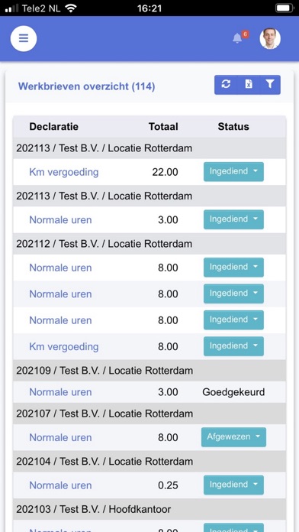Open the user profile avatar
299x532 pixels.
click(x=270, y=38)
